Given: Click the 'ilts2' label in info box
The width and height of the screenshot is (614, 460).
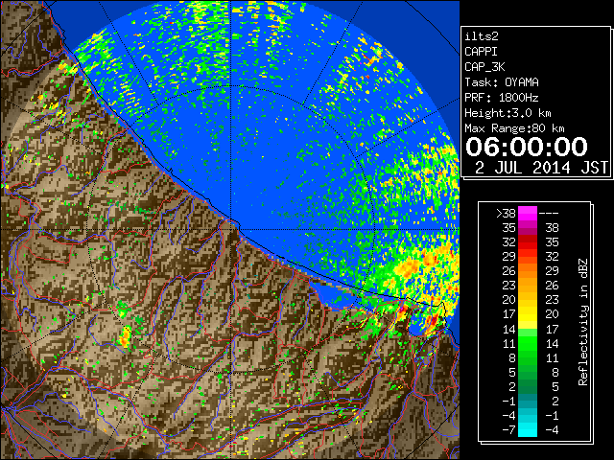Looking at the screenshot, I should coord(482,36).
